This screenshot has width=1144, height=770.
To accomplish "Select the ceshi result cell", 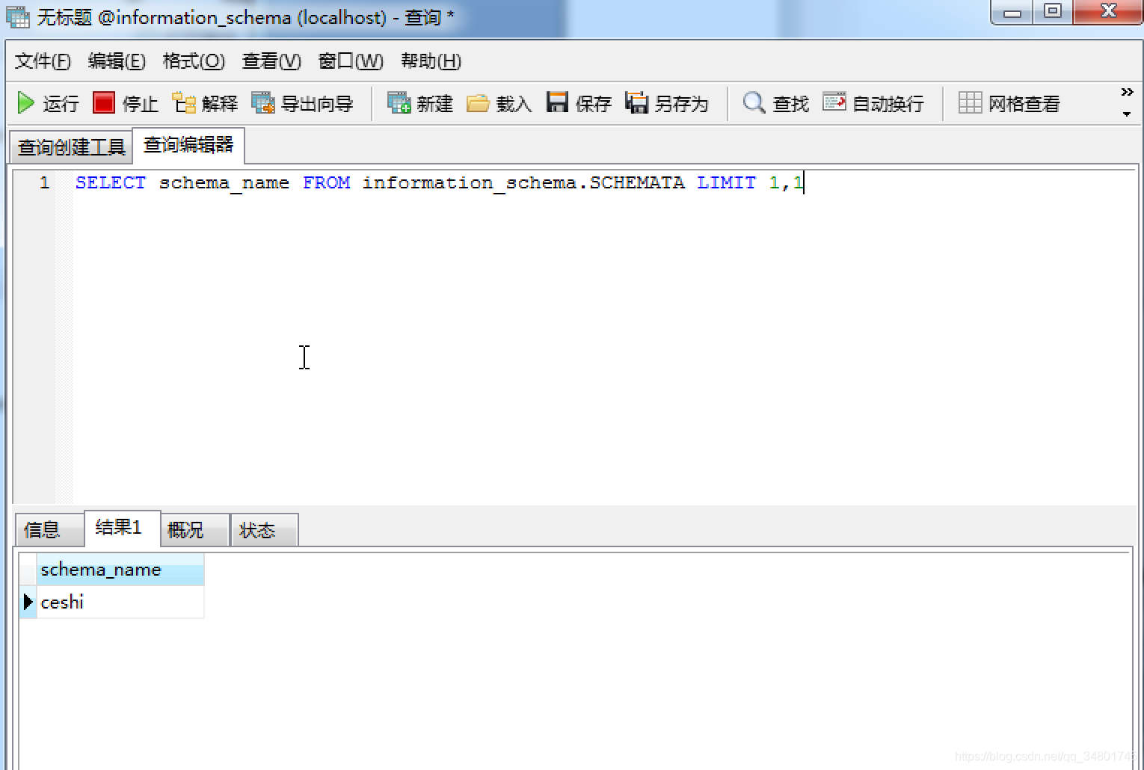I will point(120,602).
